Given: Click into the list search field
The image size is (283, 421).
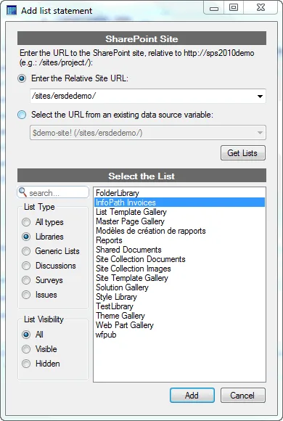Looking at the screenshot, I should [x=53, y=192].
